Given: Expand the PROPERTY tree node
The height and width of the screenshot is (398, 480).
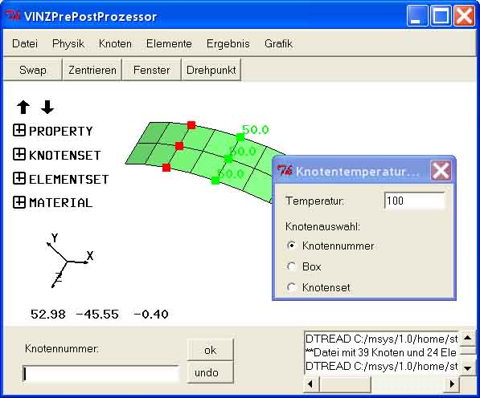Looking at the screenshot, I should 19,131.
